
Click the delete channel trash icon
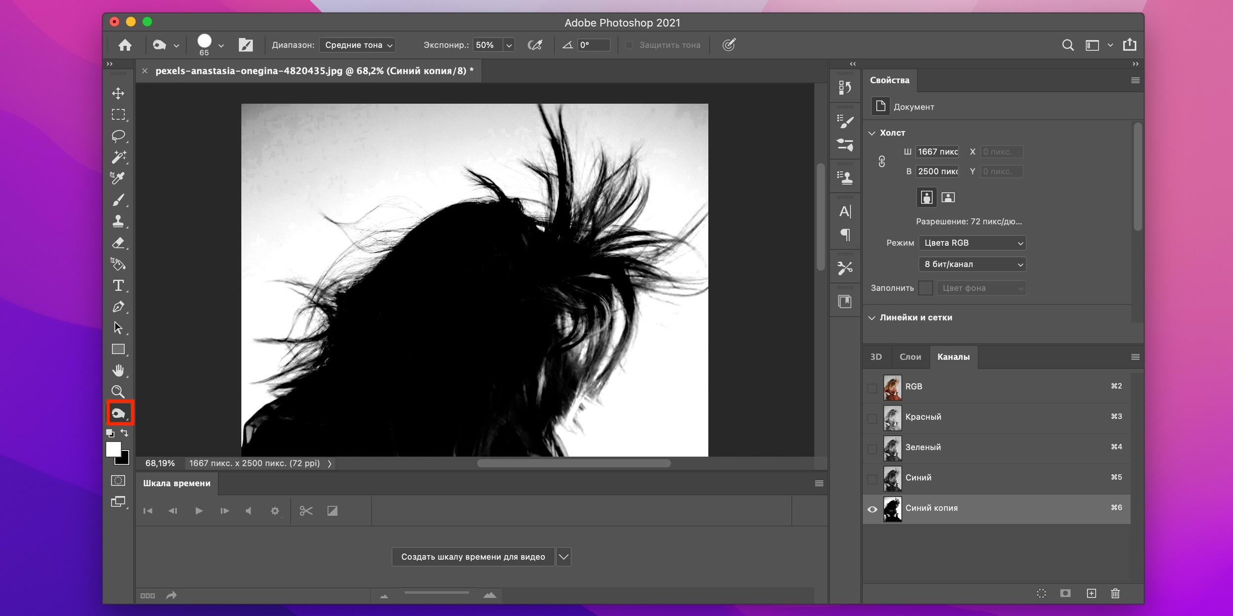(1115, 593)
